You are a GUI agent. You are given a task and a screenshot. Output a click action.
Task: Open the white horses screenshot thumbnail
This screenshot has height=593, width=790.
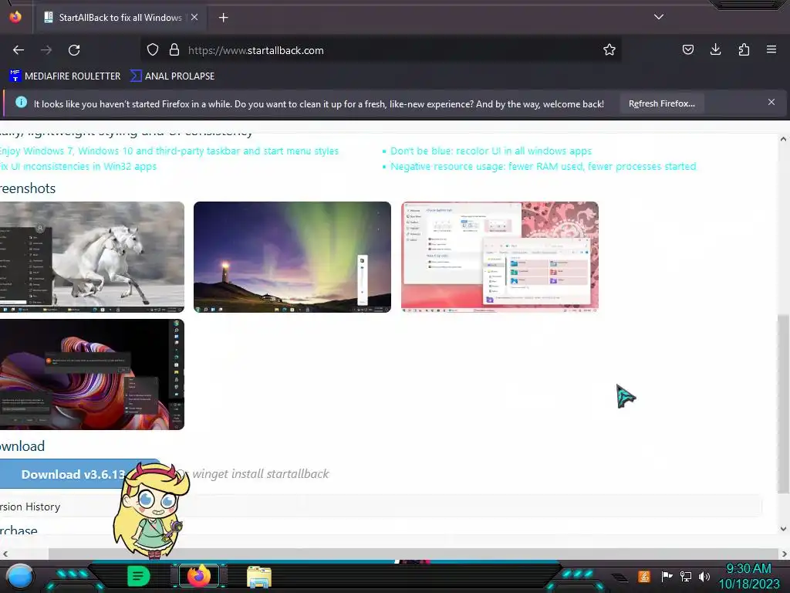pos(92,257)
